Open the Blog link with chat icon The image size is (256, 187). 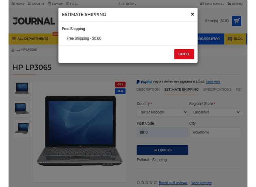point(235,39)
